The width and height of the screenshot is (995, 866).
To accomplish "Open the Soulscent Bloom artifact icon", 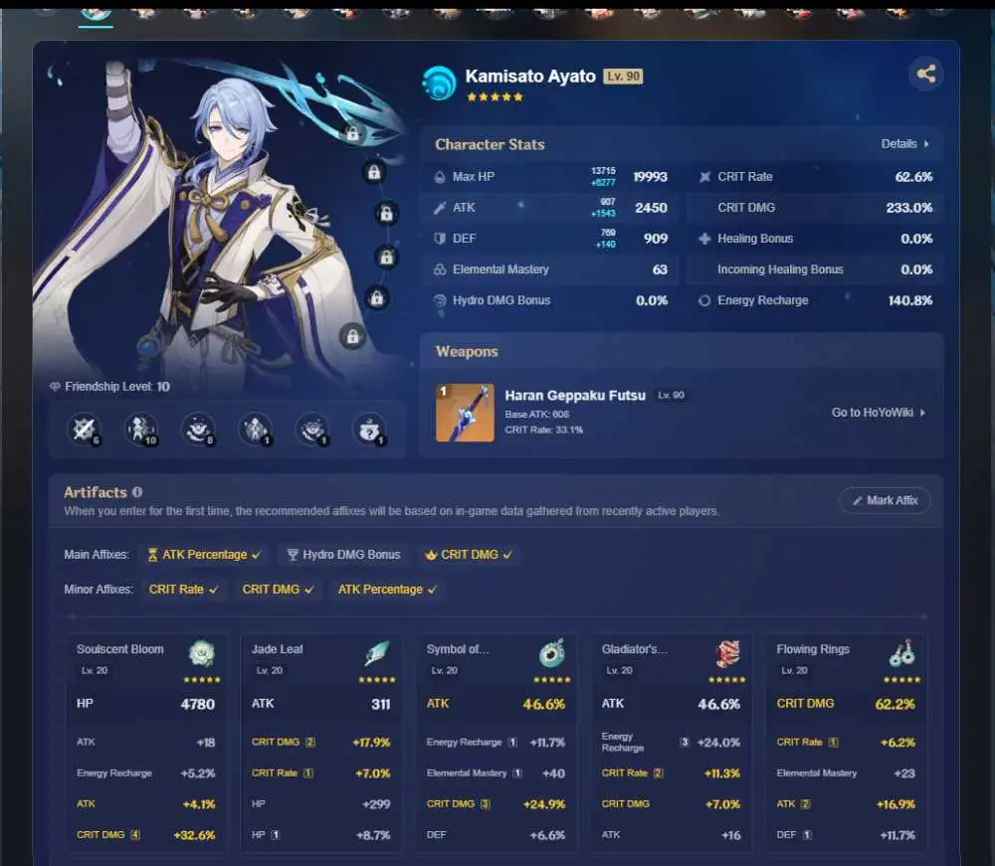I will tap(202, 653).
